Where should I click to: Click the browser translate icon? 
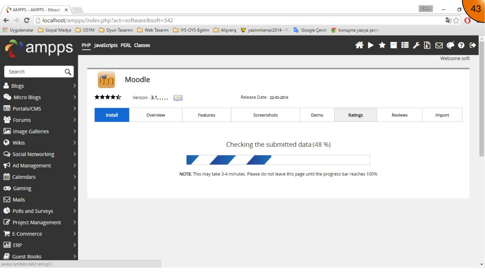448,20
